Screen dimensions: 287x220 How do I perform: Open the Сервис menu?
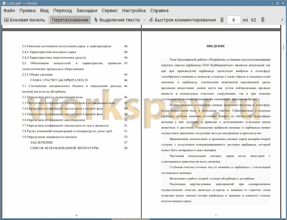[x=110, y=11]
